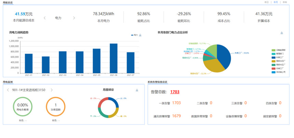The width and height of the screenshot is (294, 138).
Task: Switch to next meter after 901-1#主变进线柜3150
Action: [52, 90]
